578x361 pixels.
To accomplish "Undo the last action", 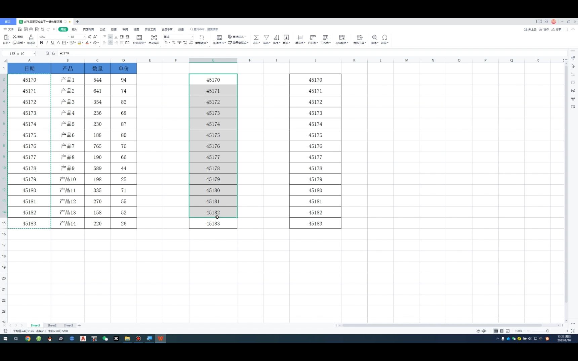I will pyautogui.click(x=42, y=30).
